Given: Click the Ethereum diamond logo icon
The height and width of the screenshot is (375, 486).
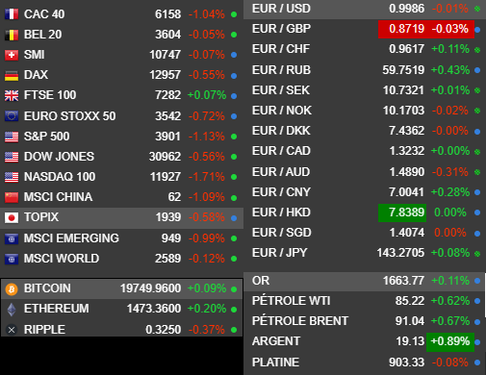Looking at the screenshot, I should pyautogui.click(x=12, y=310).
